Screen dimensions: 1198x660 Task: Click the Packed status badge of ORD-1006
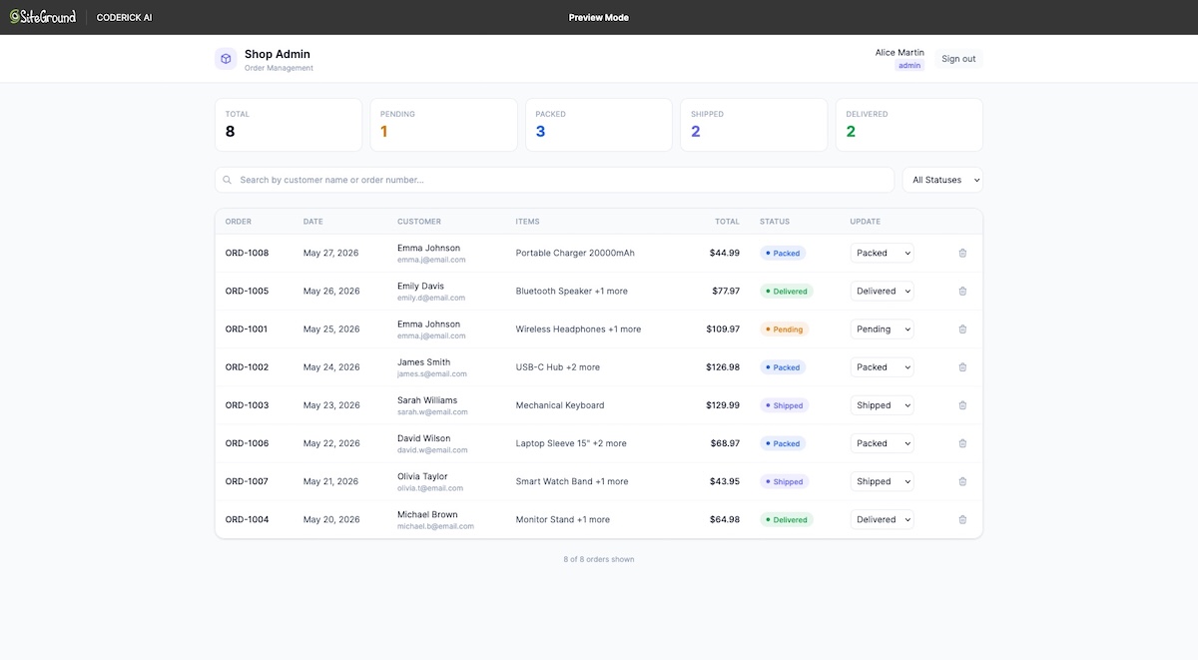tap(783, 443)
